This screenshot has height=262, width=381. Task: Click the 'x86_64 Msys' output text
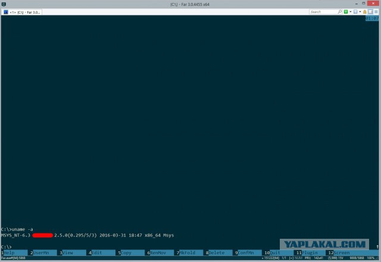[x=159, y=235]
